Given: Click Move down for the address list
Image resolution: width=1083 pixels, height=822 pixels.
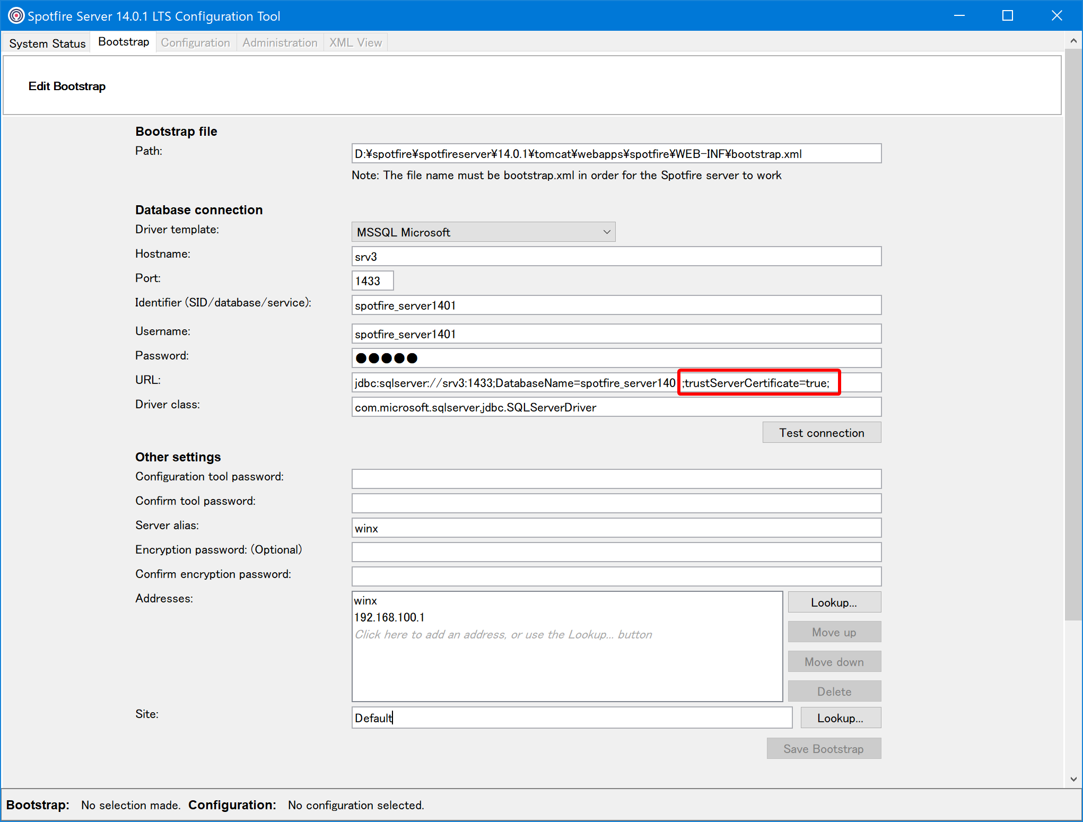Looking at the screenshot, I should coord(834,661).
